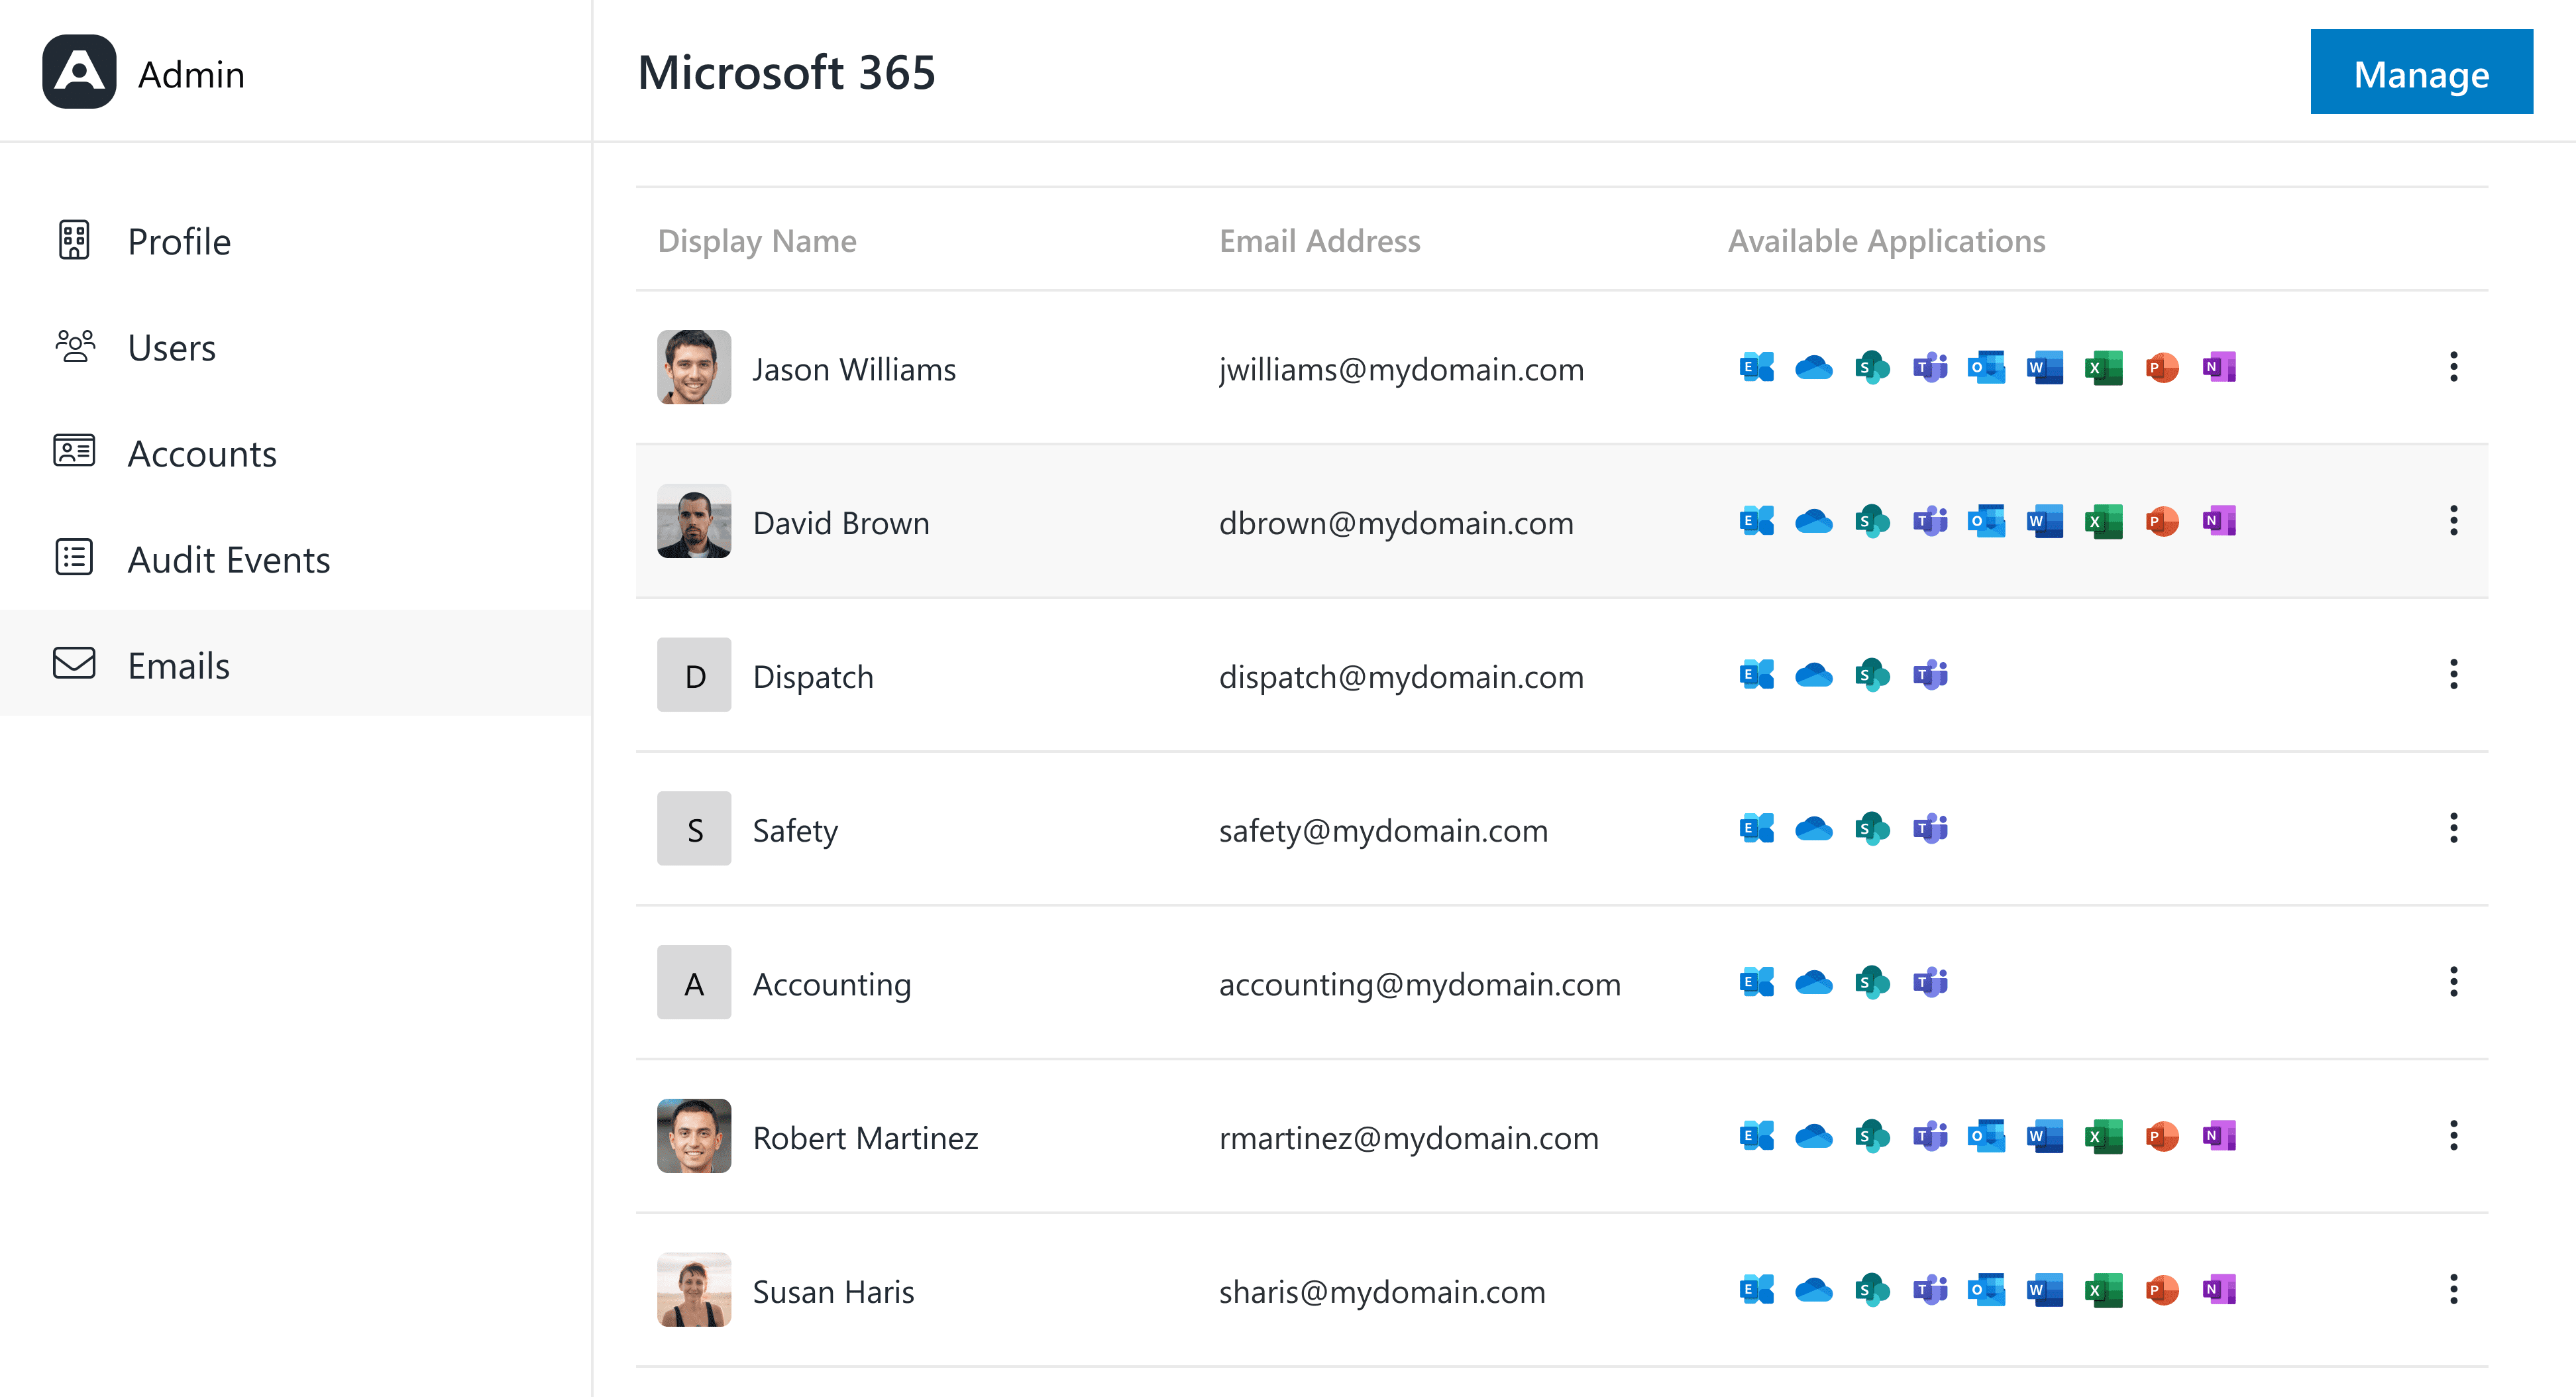Click Accounting's Exchange icon
2576x1397 pixels.
coord(1756,983)
